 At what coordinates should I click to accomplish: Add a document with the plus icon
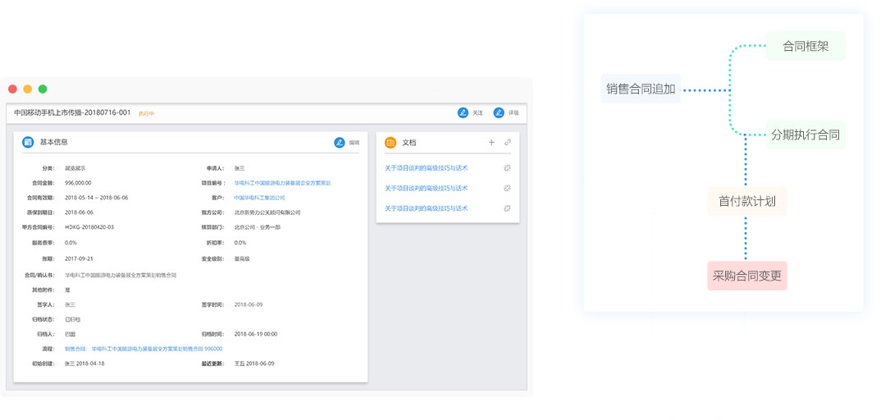pyautogui.click(x=491, y=143)
